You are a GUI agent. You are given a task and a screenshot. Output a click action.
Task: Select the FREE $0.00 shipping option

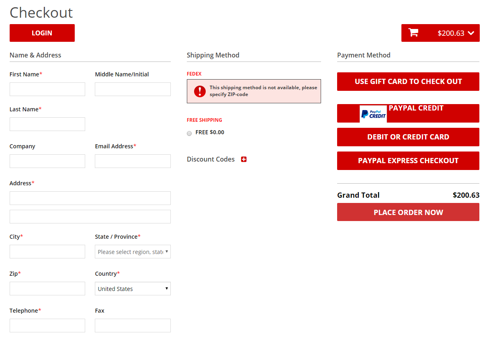pyautogui.click(x=189, y=133)
